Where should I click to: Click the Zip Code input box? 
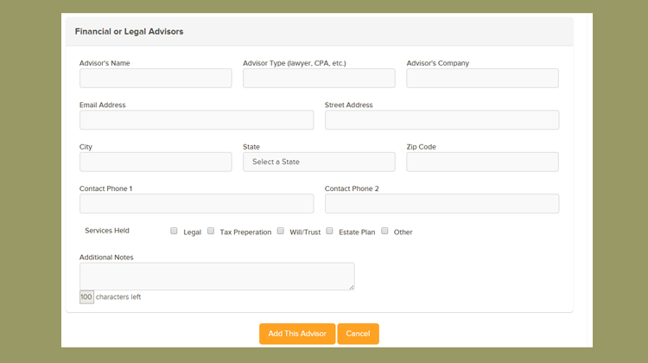pyautogui.click(x=482, y=162)
